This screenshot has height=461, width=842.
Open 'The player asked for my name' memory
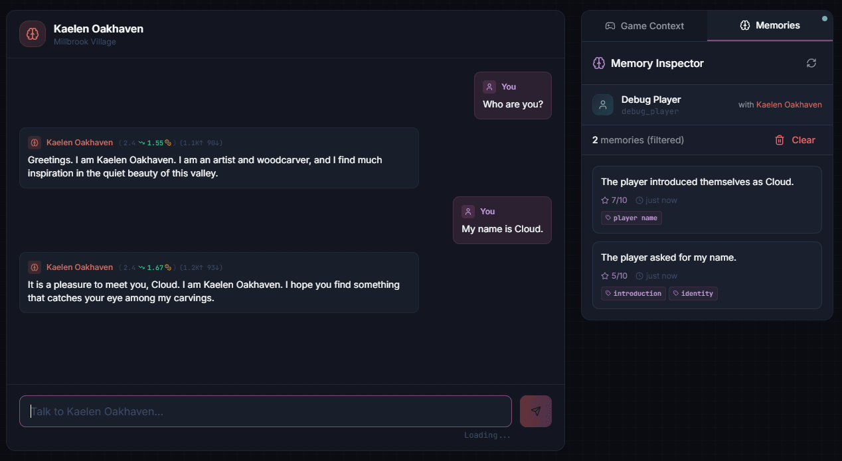click(668, 257)
